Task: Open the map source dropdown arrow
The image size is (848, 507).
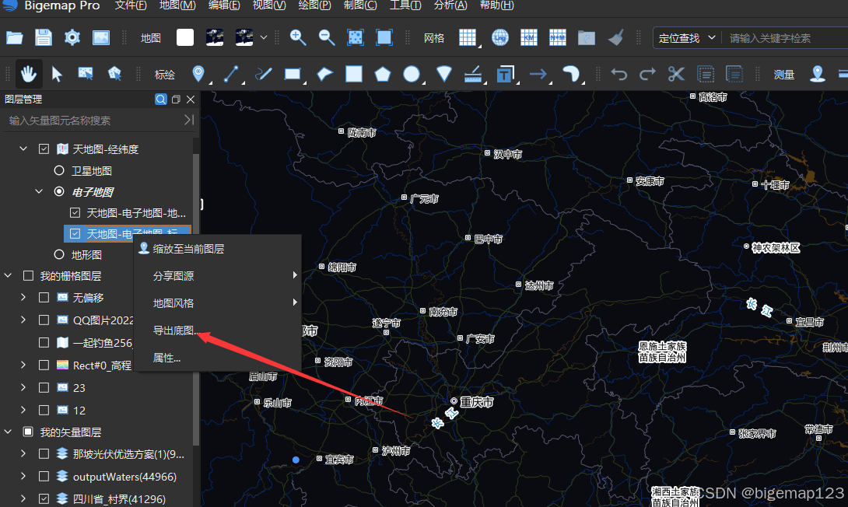Action: coord(264,38)
